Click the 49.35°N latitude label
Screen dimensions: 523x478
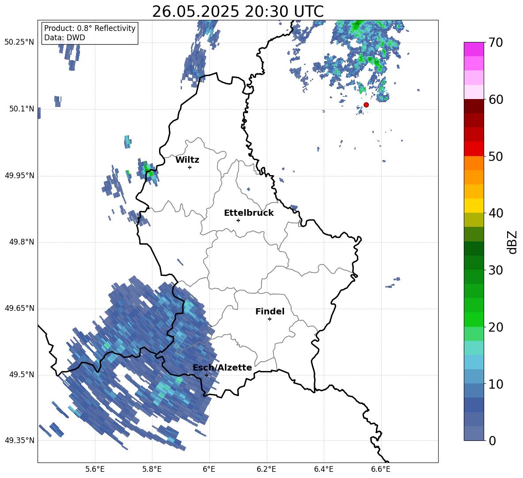tap(19, 440)
